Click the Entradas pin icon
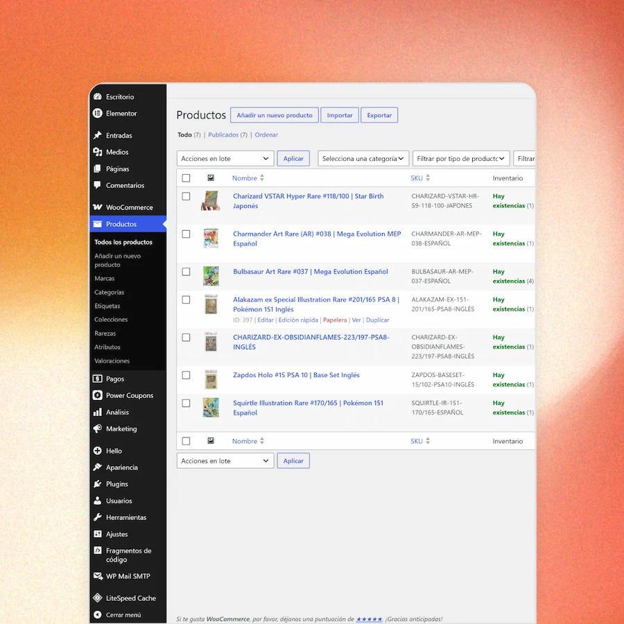This screenshot has width=624, height=624. pos(98,135)
